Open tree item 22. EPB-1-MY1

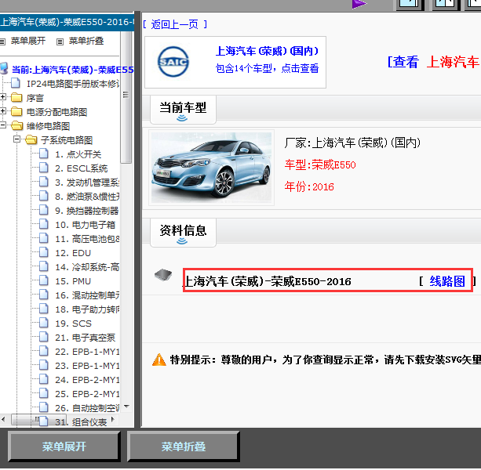coord(87,352)
